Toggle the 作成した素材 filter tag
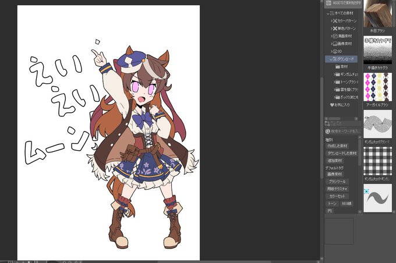This screenshot has height=263, width=396. (x=337, y=146)
